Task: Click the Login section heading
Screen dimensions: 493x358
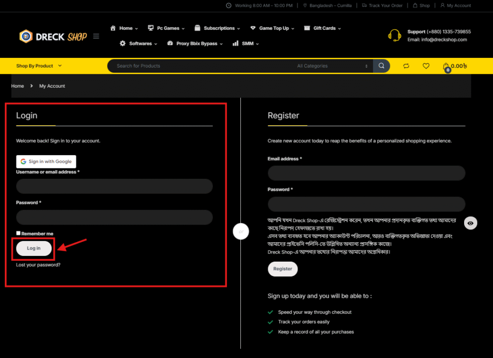Action: pos(27,116)
